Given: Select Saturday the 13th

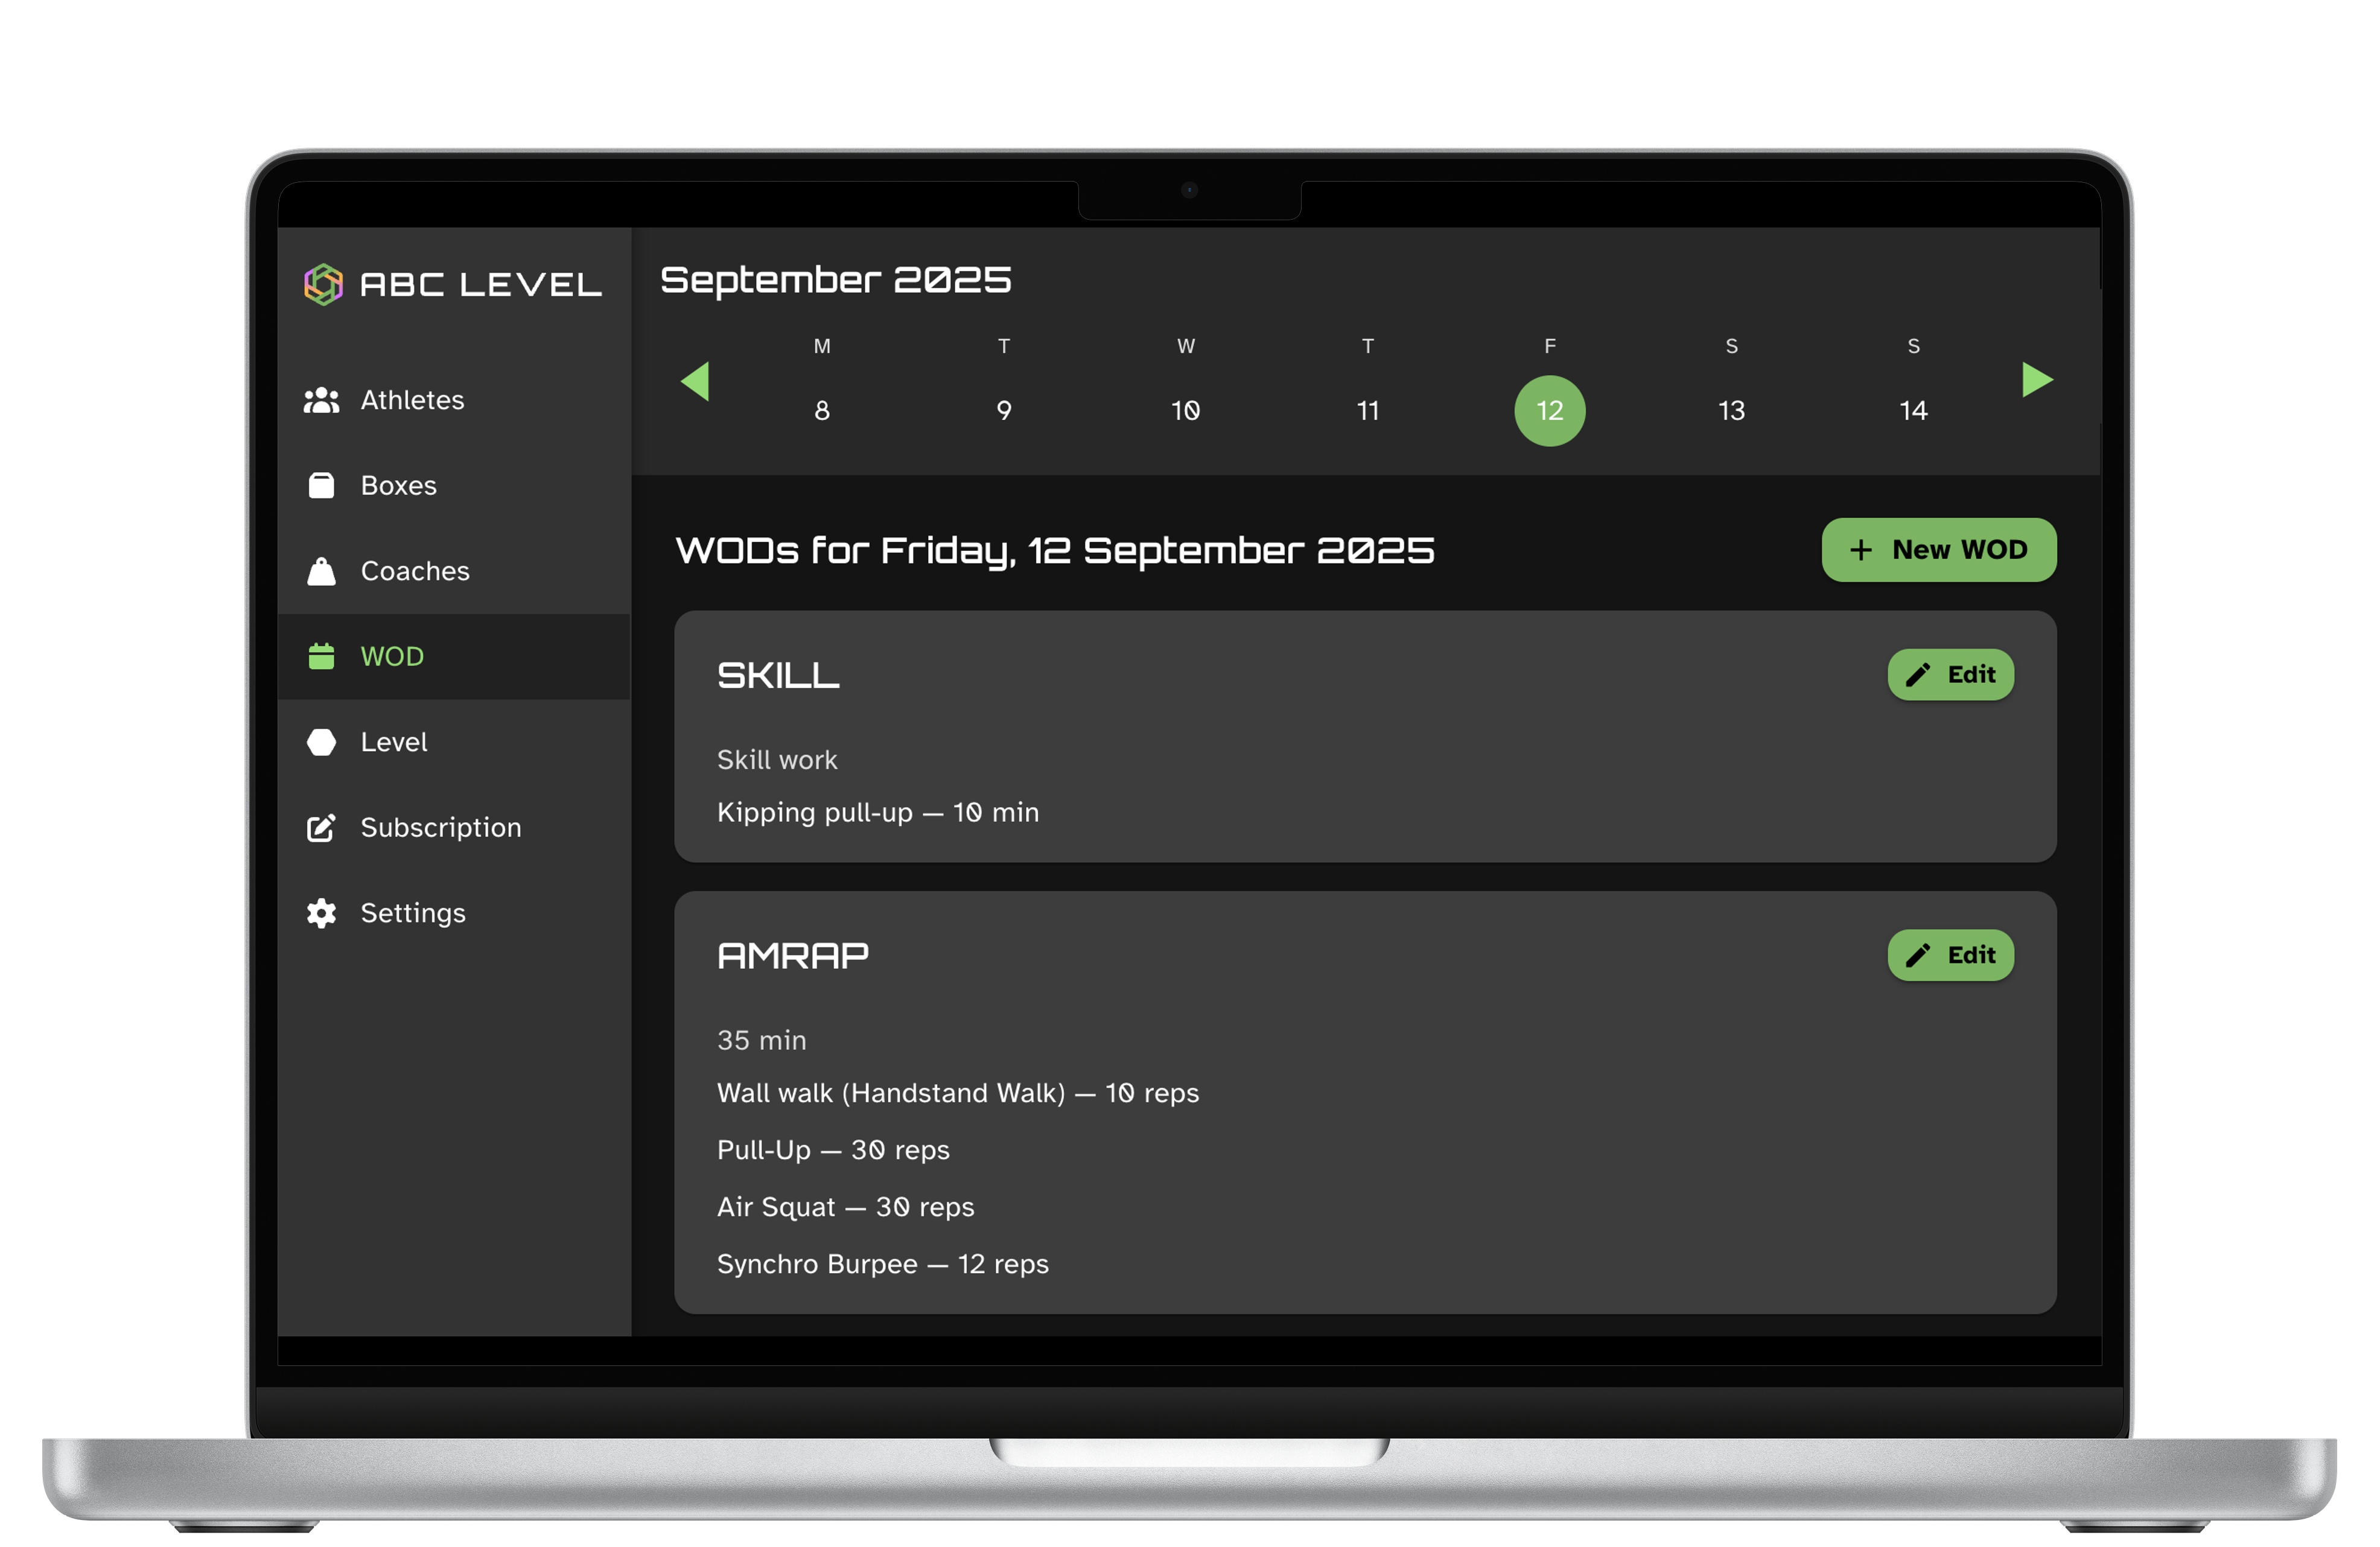Looking at the screenshot, I should click(1731, 410).
